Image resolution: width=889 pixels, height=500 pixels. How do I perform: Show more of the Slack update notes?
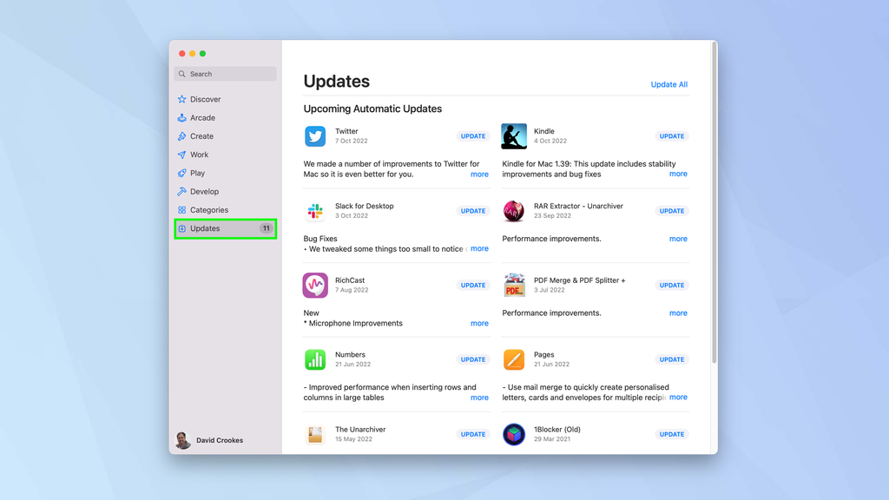click(479, 248)
